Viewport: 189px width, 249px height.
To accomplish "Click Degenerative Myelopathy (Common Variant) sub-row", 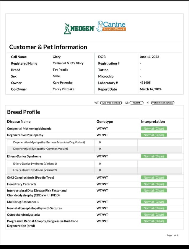I will click(94, 149).
